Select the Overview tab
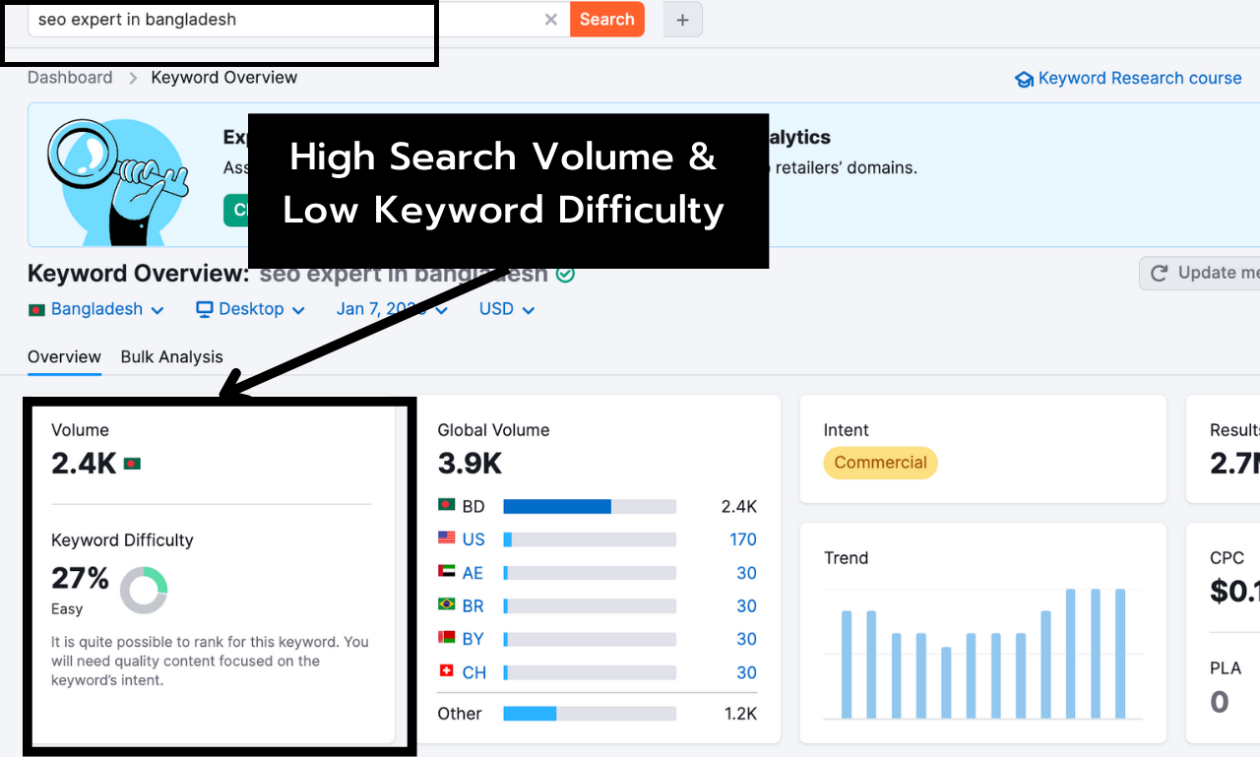1260x757 pixels. 63,356
